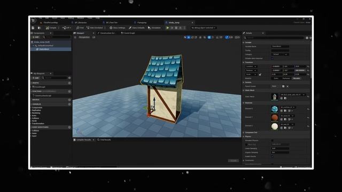Click the Add button in My Blueprint panel
Screen dimensions: 342x192
(x=35, y=78)
